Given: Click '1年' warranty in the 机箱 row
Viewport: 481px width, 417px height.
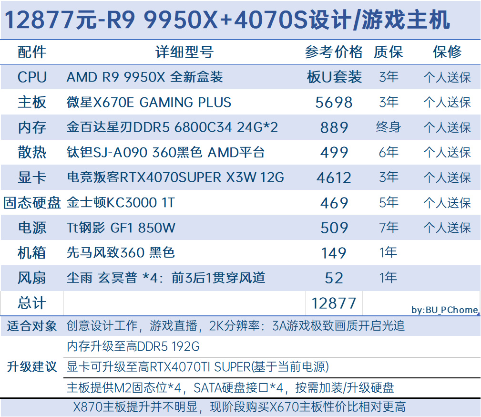Looking at the screenshot, I should [x=389, y=253].
